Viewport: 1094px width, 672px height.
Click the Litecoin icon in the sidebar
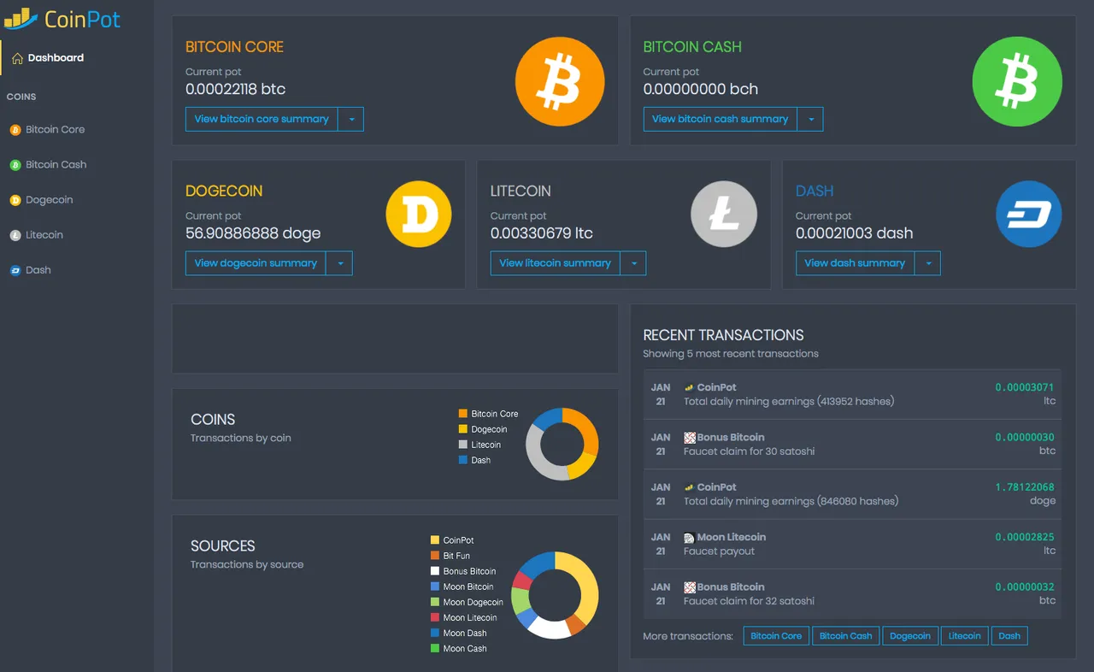coord(15,235)
